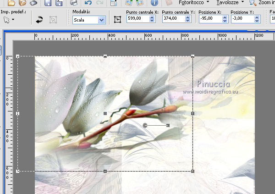The width and height of the screenshot is (275, 194).
Task: Increase Posizione X value
Action: [x=225, y=17]
